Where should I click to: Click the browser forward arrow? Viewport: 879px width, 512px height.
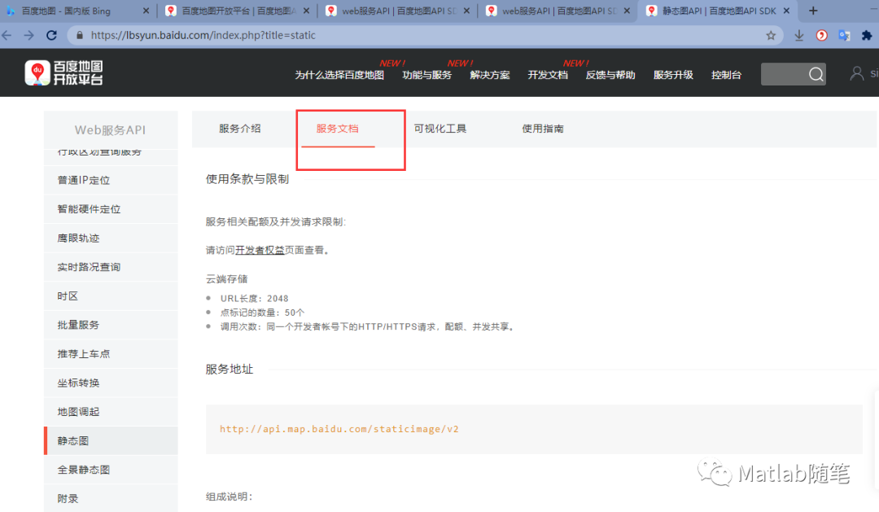coord(29,35)
